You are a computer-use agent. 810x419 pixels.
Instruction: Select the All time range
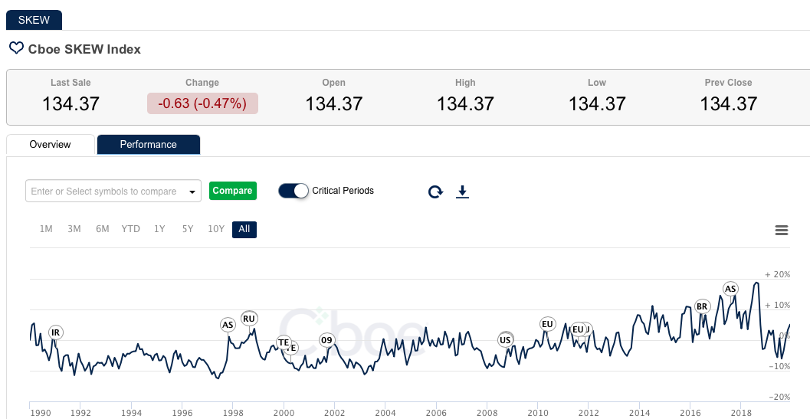click(244, 229)
